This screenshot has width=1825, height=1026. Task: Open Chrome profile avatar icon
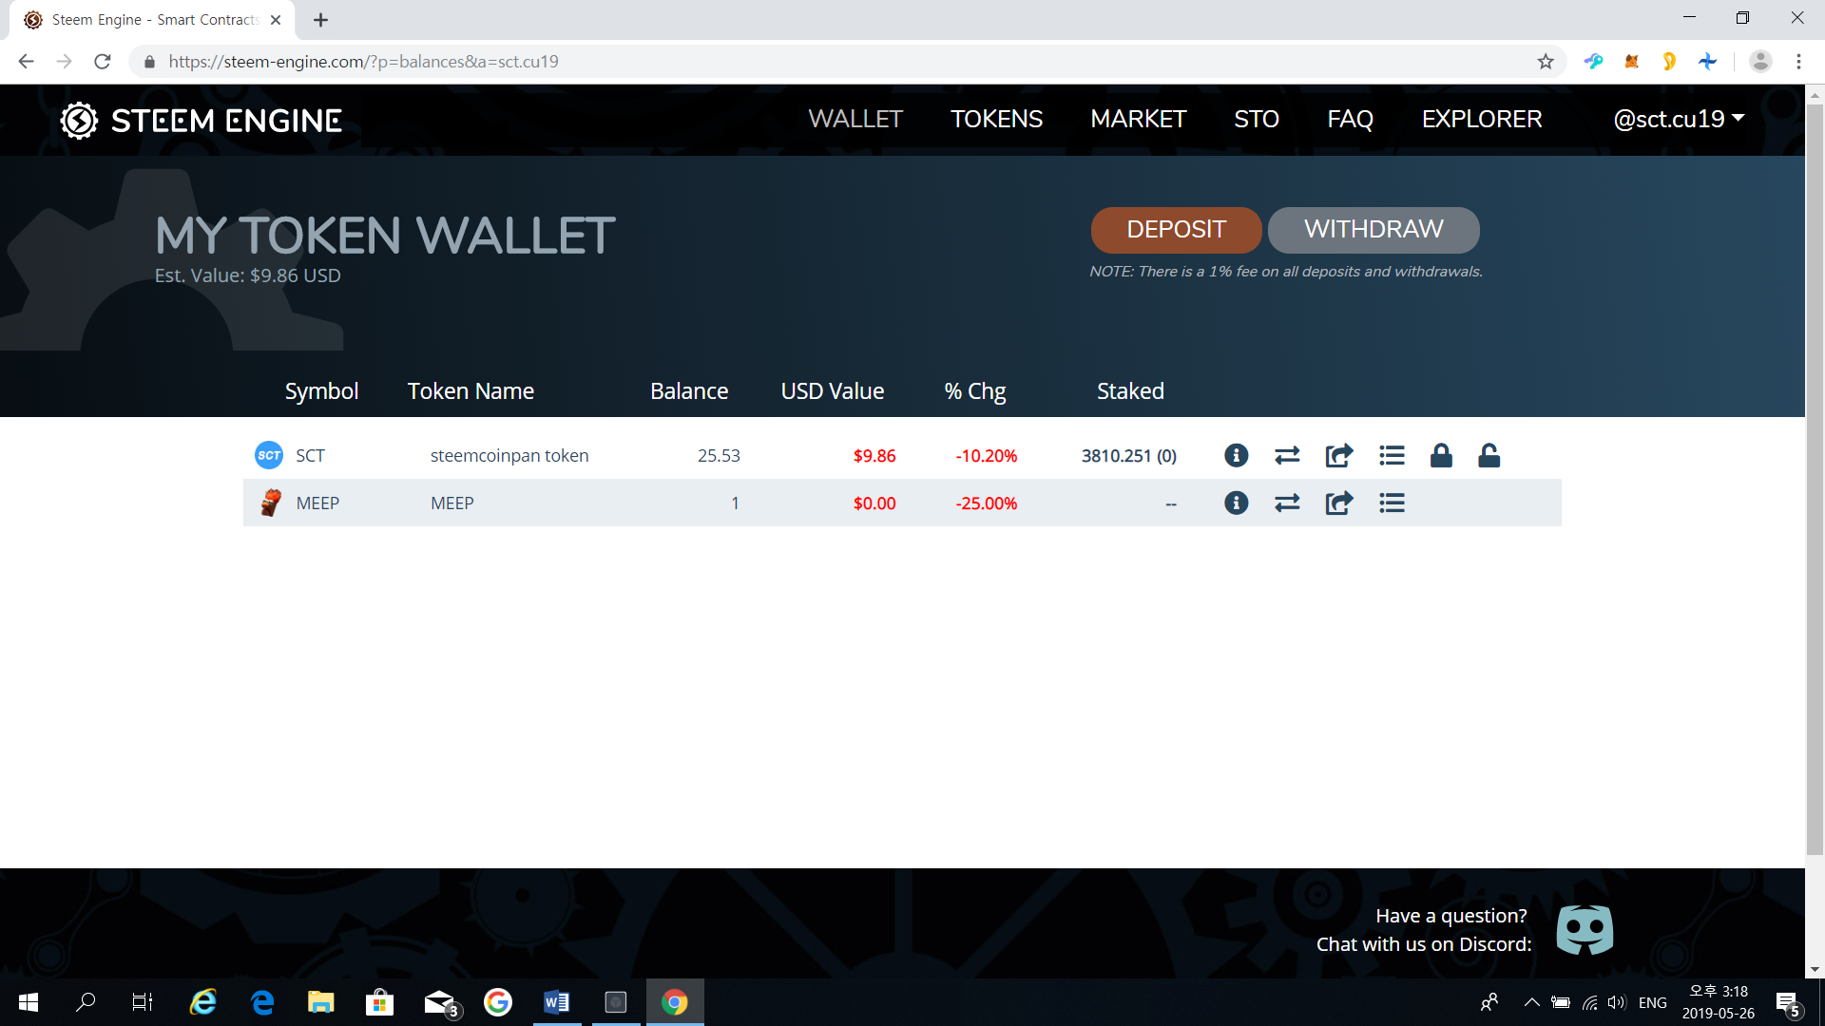(1760, 62)
